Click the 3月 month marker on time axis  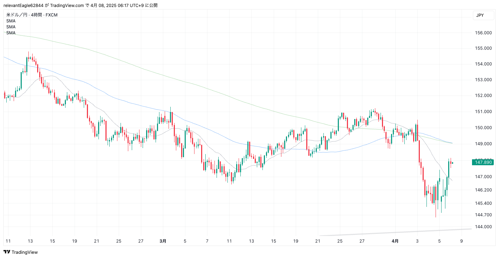point(163,241)
